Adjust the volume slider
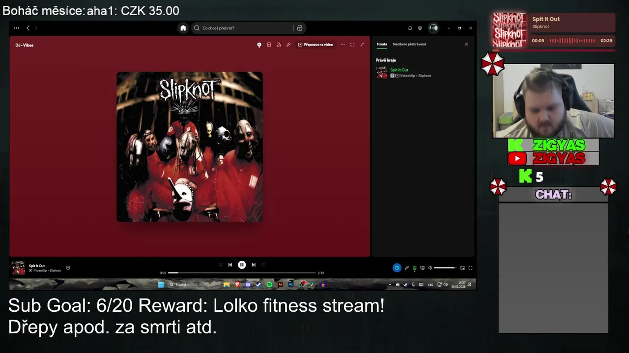This screenshot has height=353, width=629. point(445,268)
